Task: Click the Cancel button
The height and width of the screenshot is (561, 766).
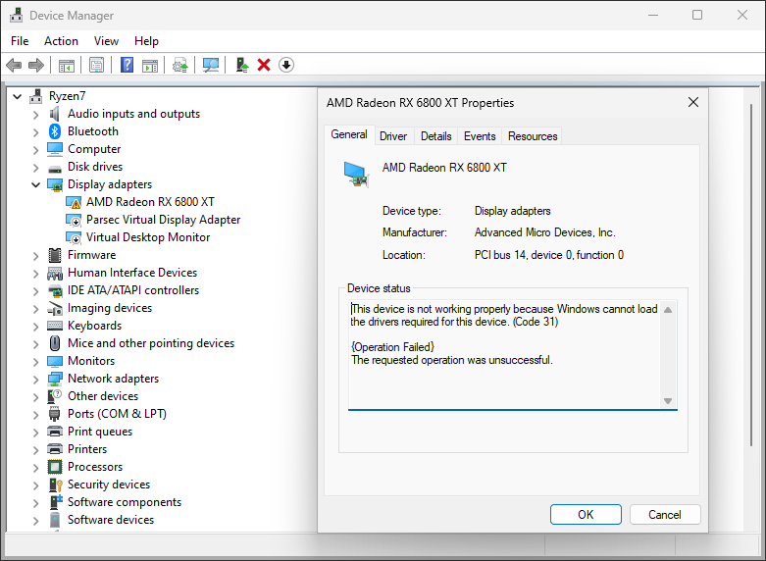Action: [x=664, y=514]
